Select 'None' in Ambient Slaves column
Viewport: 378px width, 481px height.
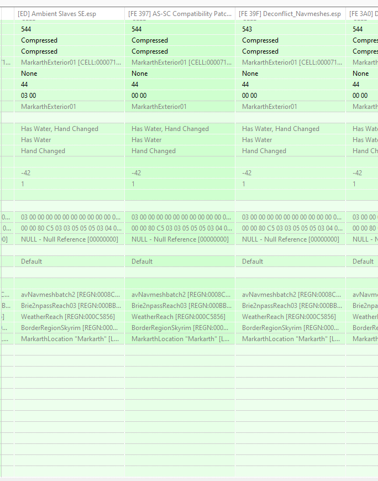pos(29,74)
